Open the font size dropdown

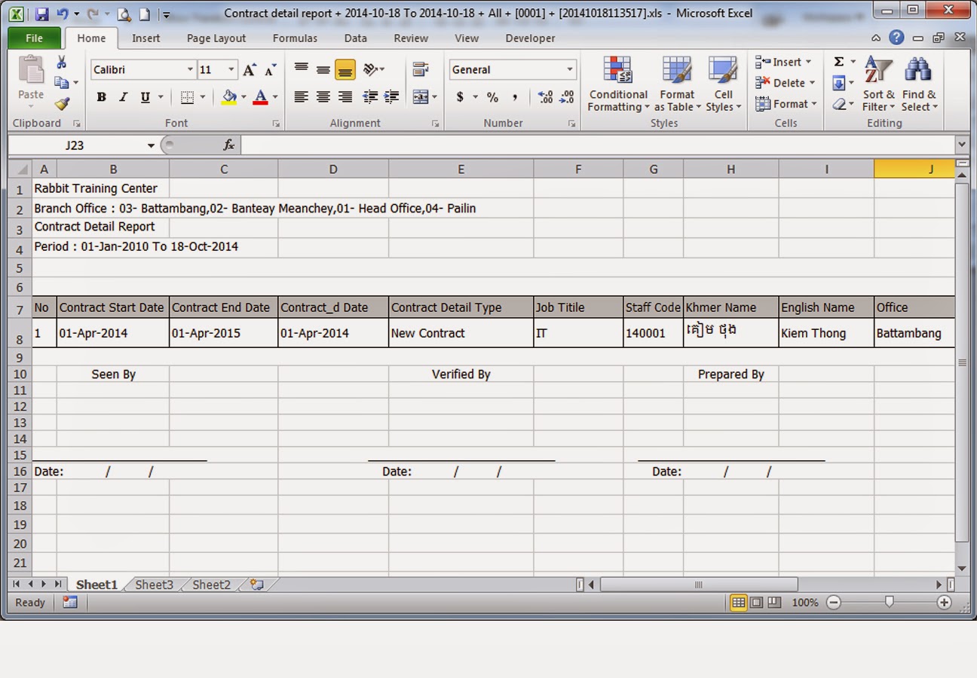click(x=231, y=69)
